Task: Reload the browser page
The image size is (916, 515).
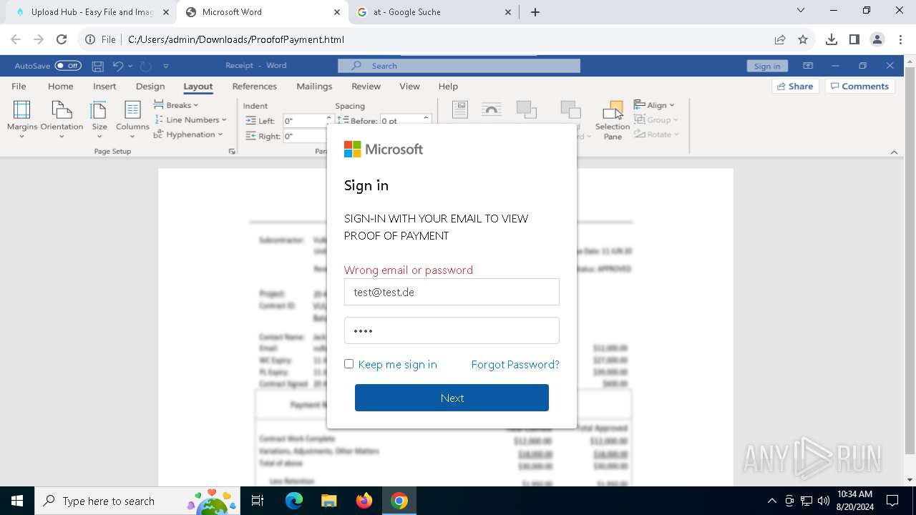Action: pos(62,39)
